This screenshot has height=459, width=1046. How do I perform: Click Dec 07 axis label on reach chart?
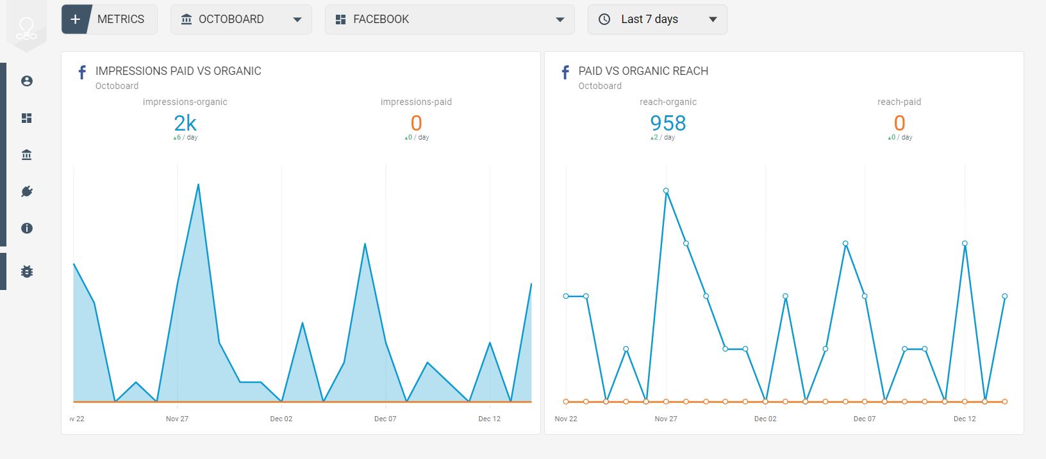[x=865, y=419]
